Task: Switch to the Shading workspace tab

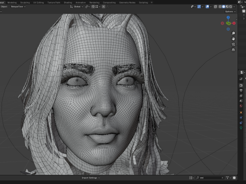Action: click(x=68, y=3)
